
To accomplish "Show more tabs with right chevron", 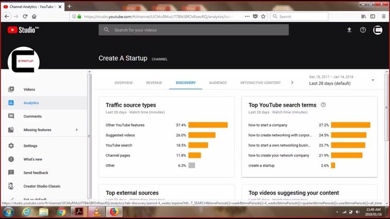I will pos(292,83).
